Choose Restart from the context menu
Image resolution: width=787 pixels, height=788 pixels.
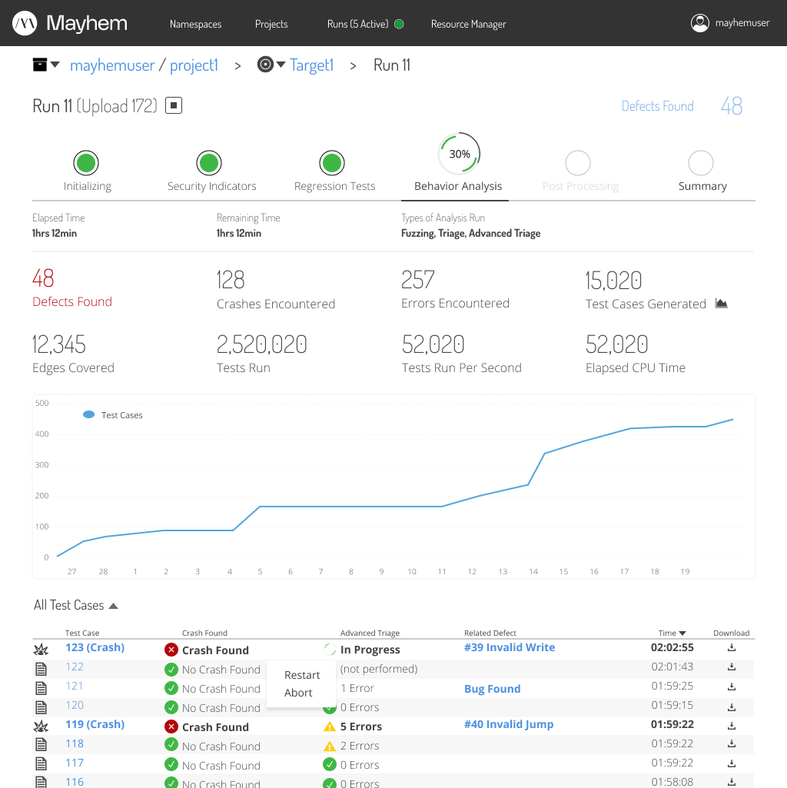(x=302, y=675)
